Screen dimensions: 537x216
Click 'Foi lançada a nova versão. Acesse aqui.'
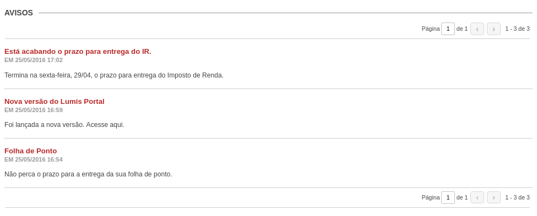tap(64, 125)
